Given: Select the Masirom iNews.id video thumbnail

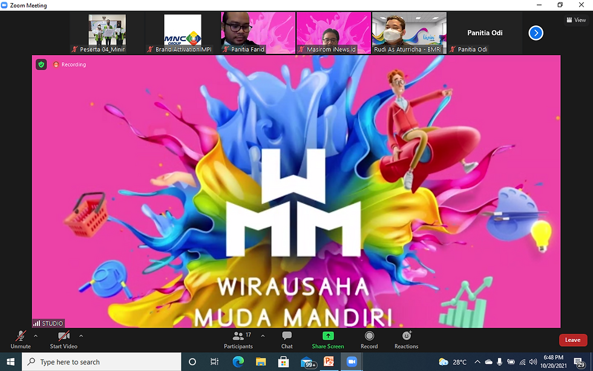Looking at the screenshot, I should pos(333,33).
